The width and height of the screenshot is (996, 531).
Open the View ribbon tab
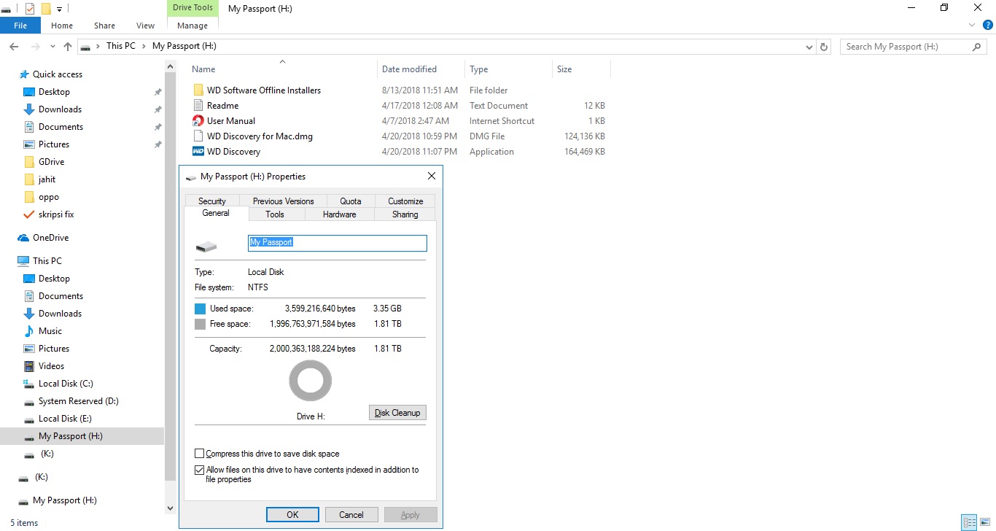(145, 26)
